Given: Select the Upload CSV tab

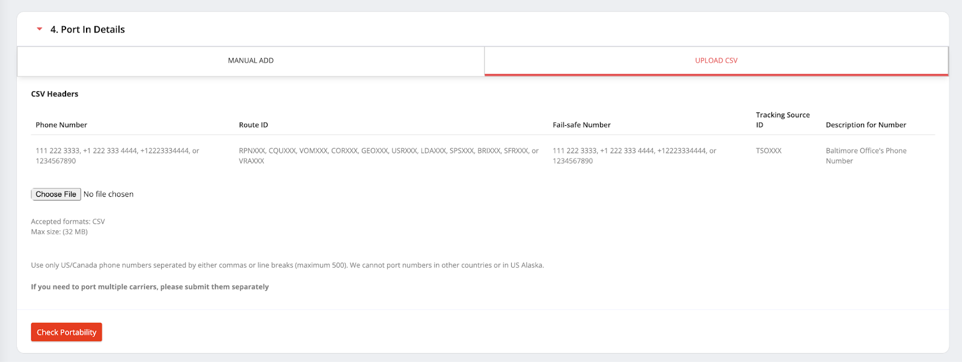Looking at the screenshot, I should (716, 61).
